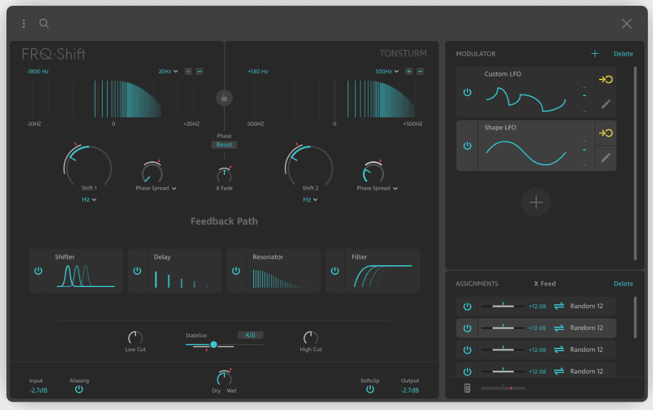Toggle Shifter module power
Viewport: 653px width, 410px height.
click(x=38, y=271)
